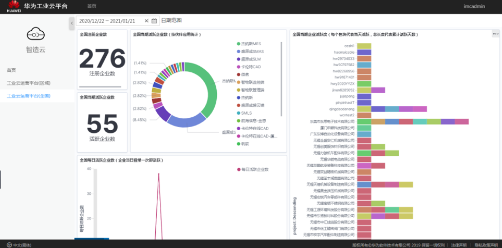Toggle the SMLS legend series
The height and width of the screenshot is (248, 502).
tap(245, 113)
